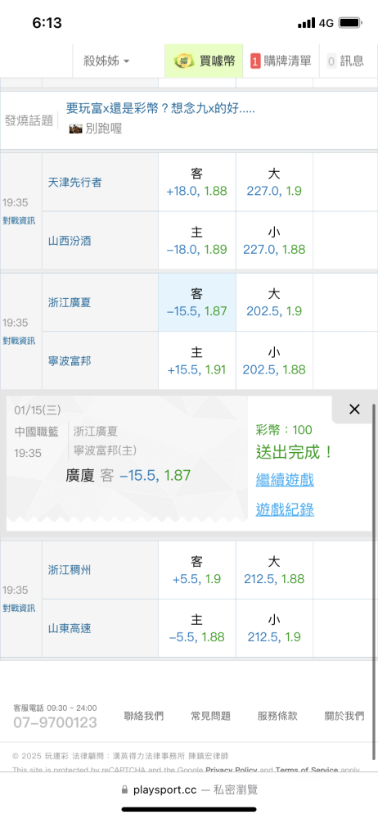Open 訊息 notifications tab
Viewport: 378px width, 819px height.
click(x=346, y=61)
